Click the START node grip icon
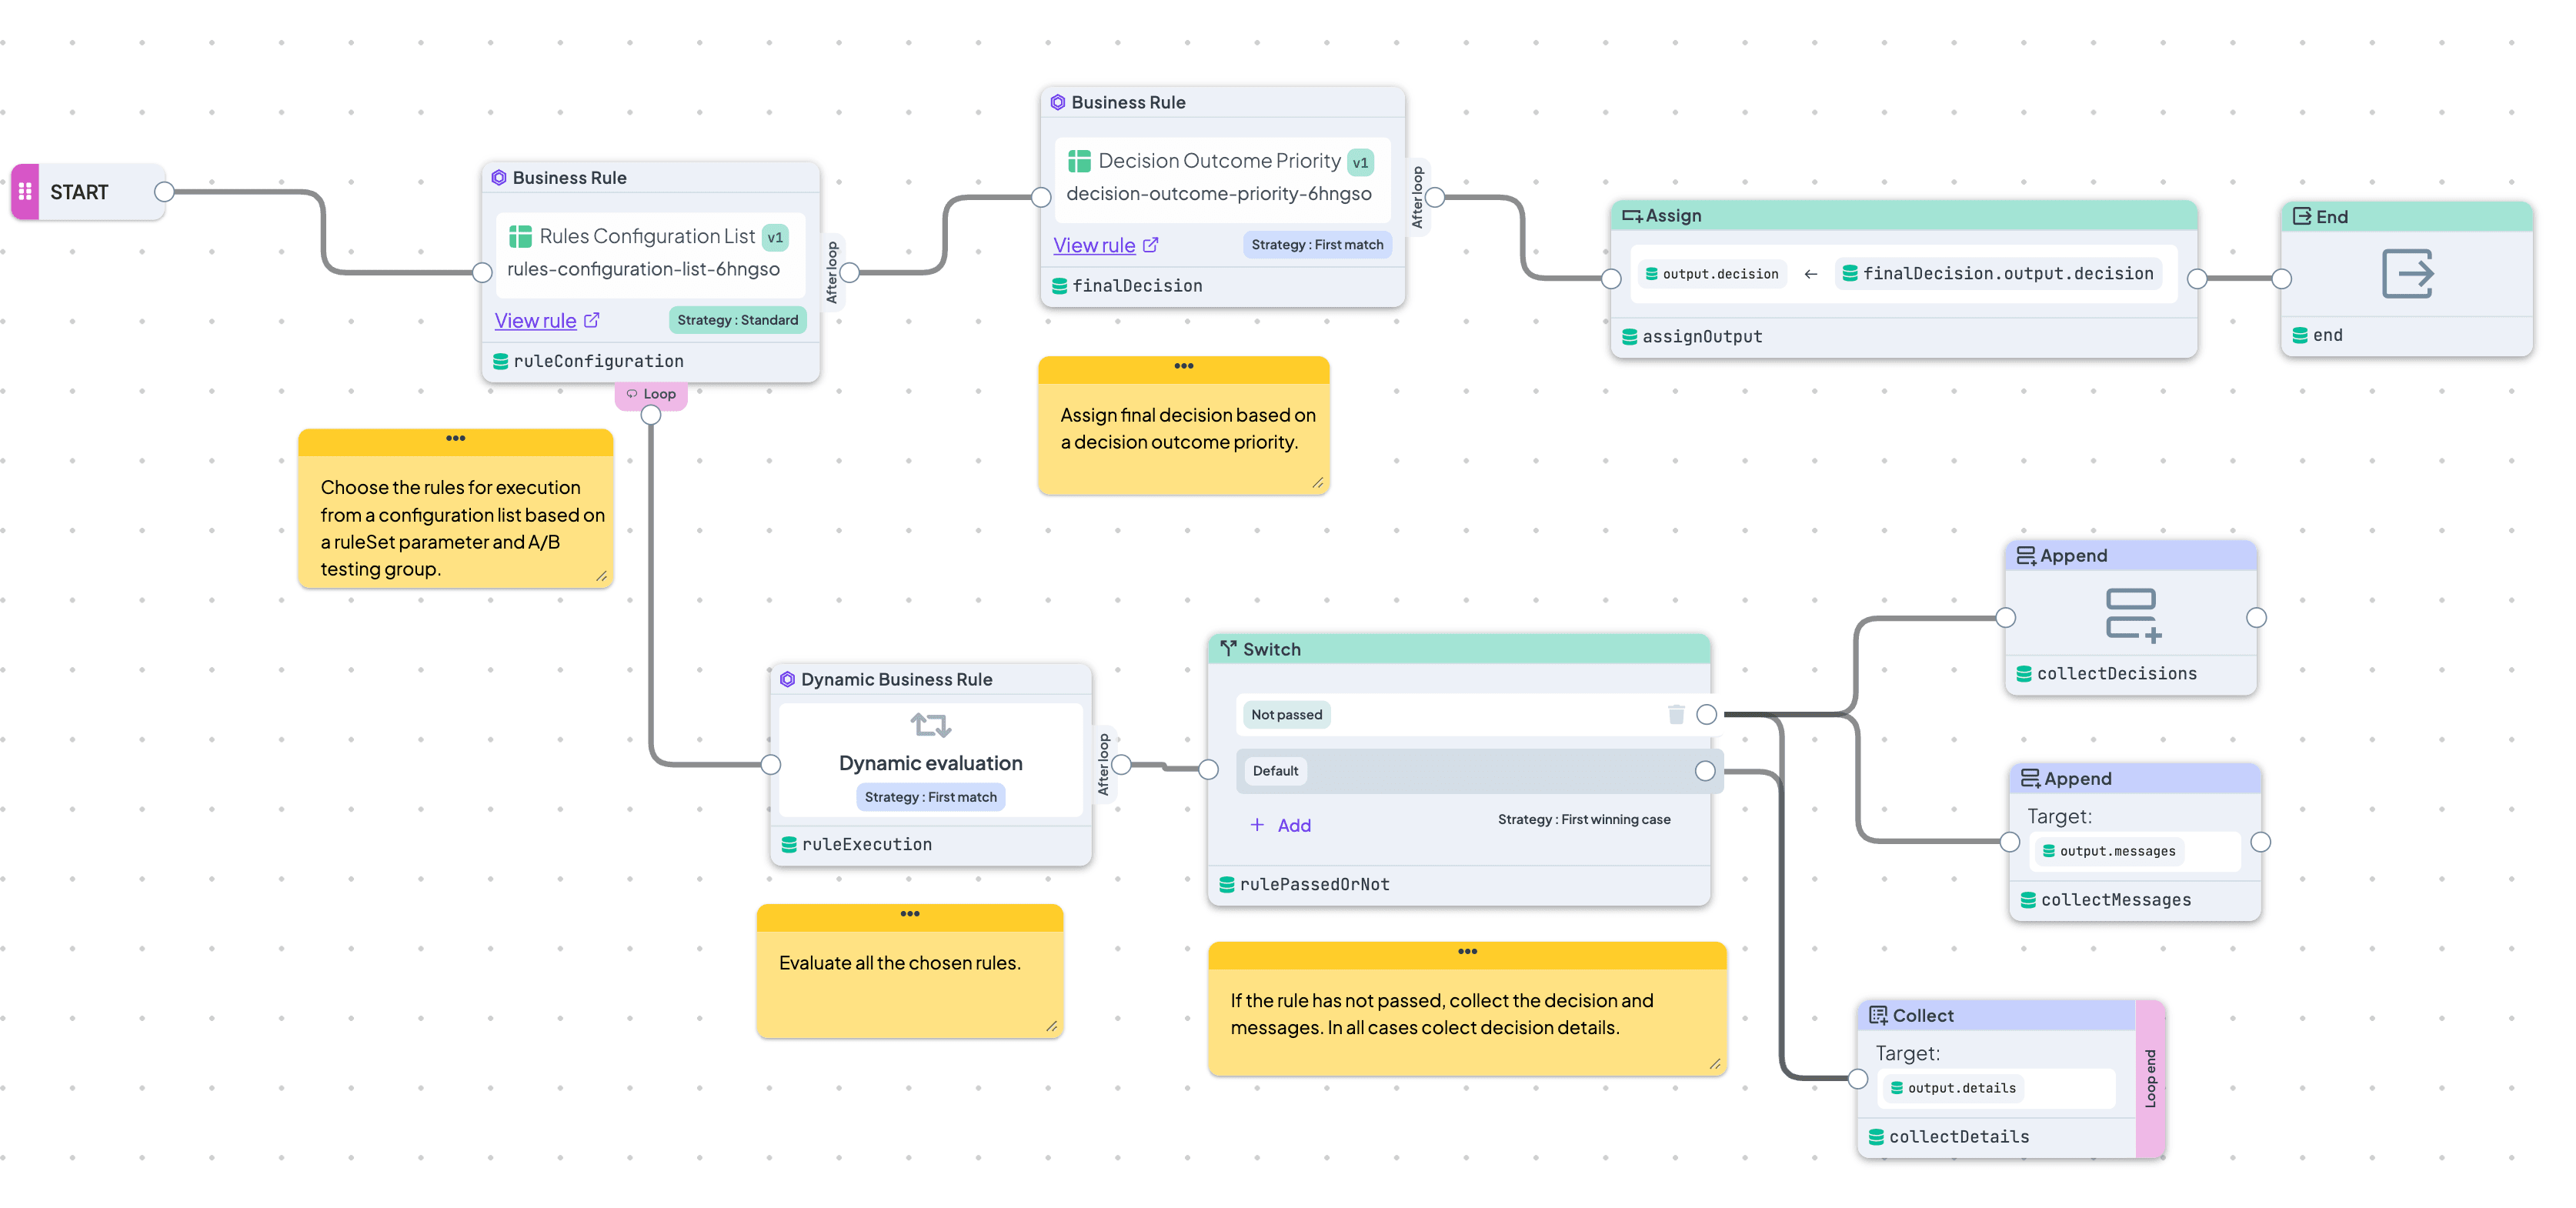Image resolution: width=2576 pixels, height=1208 pixels. tap(25, 191)
